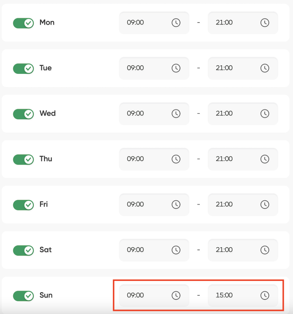The width and height of the screenshot is (293, 314).
Task: Switch off the Fri toggle
Action: click(23, 205)
